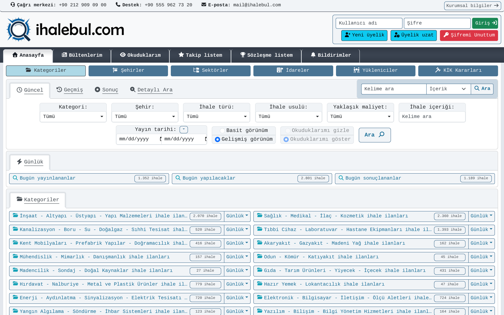Expand Günlük dropdown for Sağlık - Medikal row

click(x=482, y=216)
